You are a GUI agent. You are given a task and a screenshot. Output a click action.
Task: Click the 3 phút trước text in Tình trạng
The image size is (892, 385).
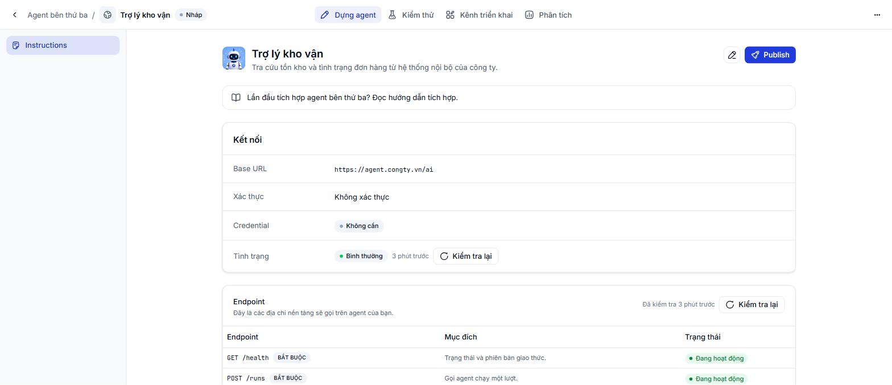pos(410,256)
